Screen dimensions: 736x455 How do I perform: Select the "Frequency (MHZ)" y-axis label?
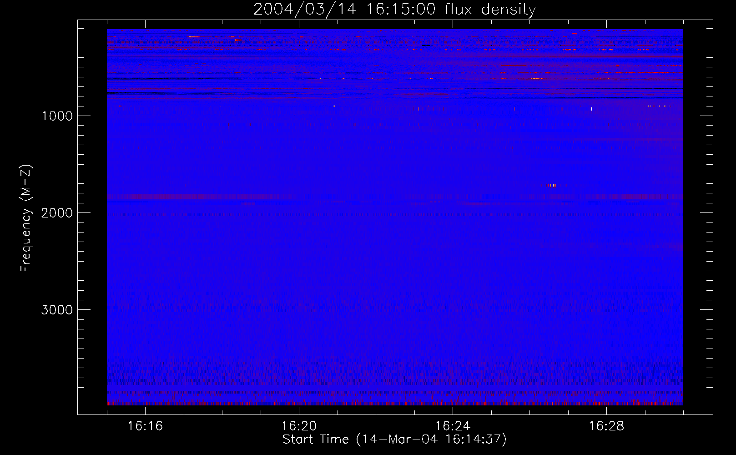click(26, 218)
